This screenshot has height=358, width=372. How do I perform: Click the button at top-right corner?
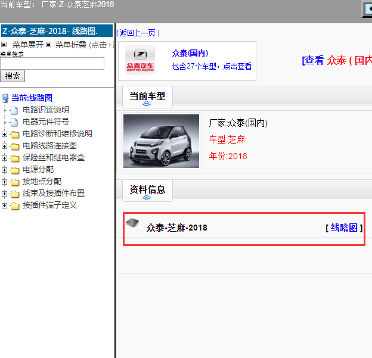tap(367, 10)
